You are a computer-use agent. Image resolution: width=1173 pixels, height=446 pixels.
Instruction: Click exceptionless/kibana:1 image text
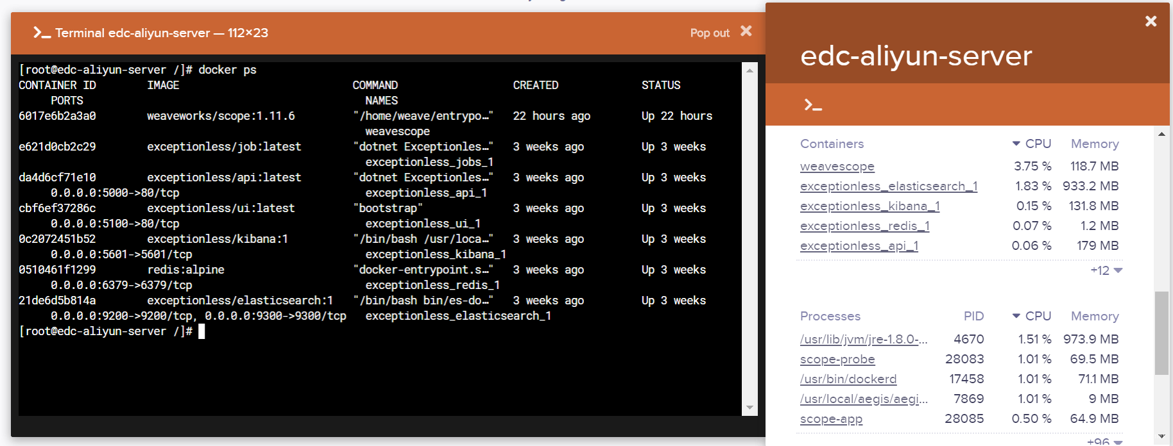pyautogui.click(x=218, y=239)
